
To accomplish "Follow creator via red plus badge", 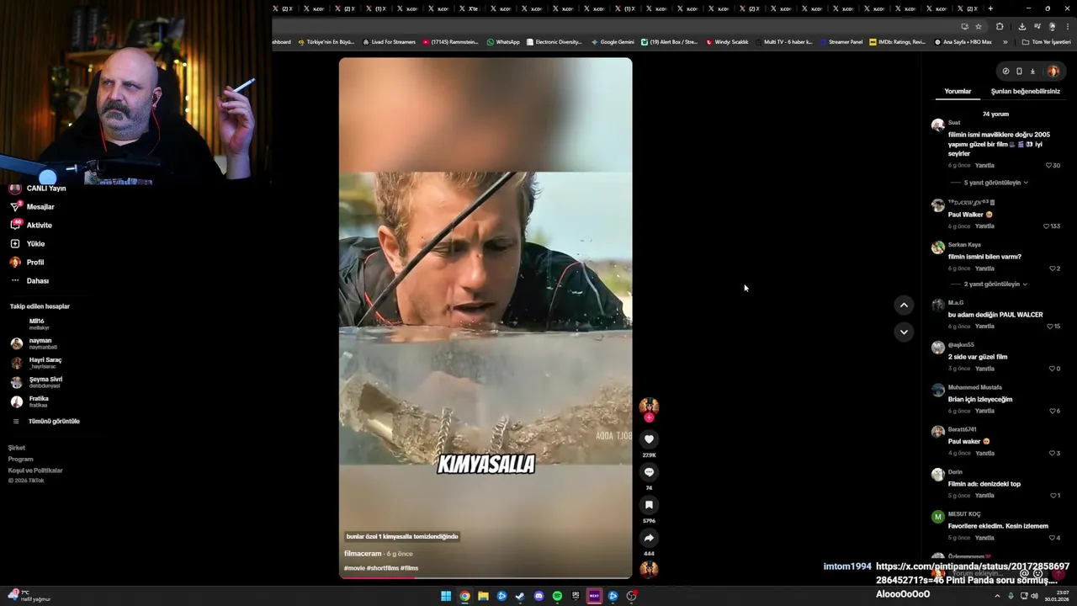I will click(649, 417).
